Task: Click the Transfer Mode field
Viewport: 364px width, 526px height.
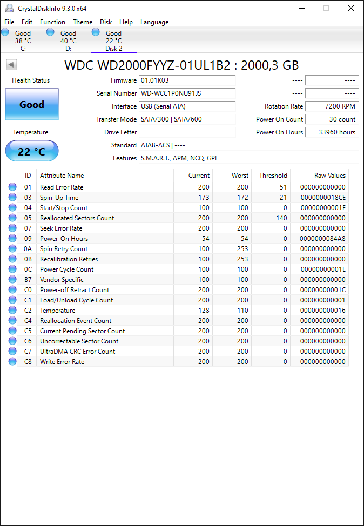Action: [x=187, y=119]
